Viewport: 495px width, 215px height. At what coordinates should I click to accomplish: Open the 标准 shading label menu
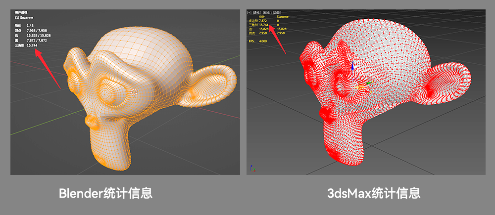(x=267, y=13)
